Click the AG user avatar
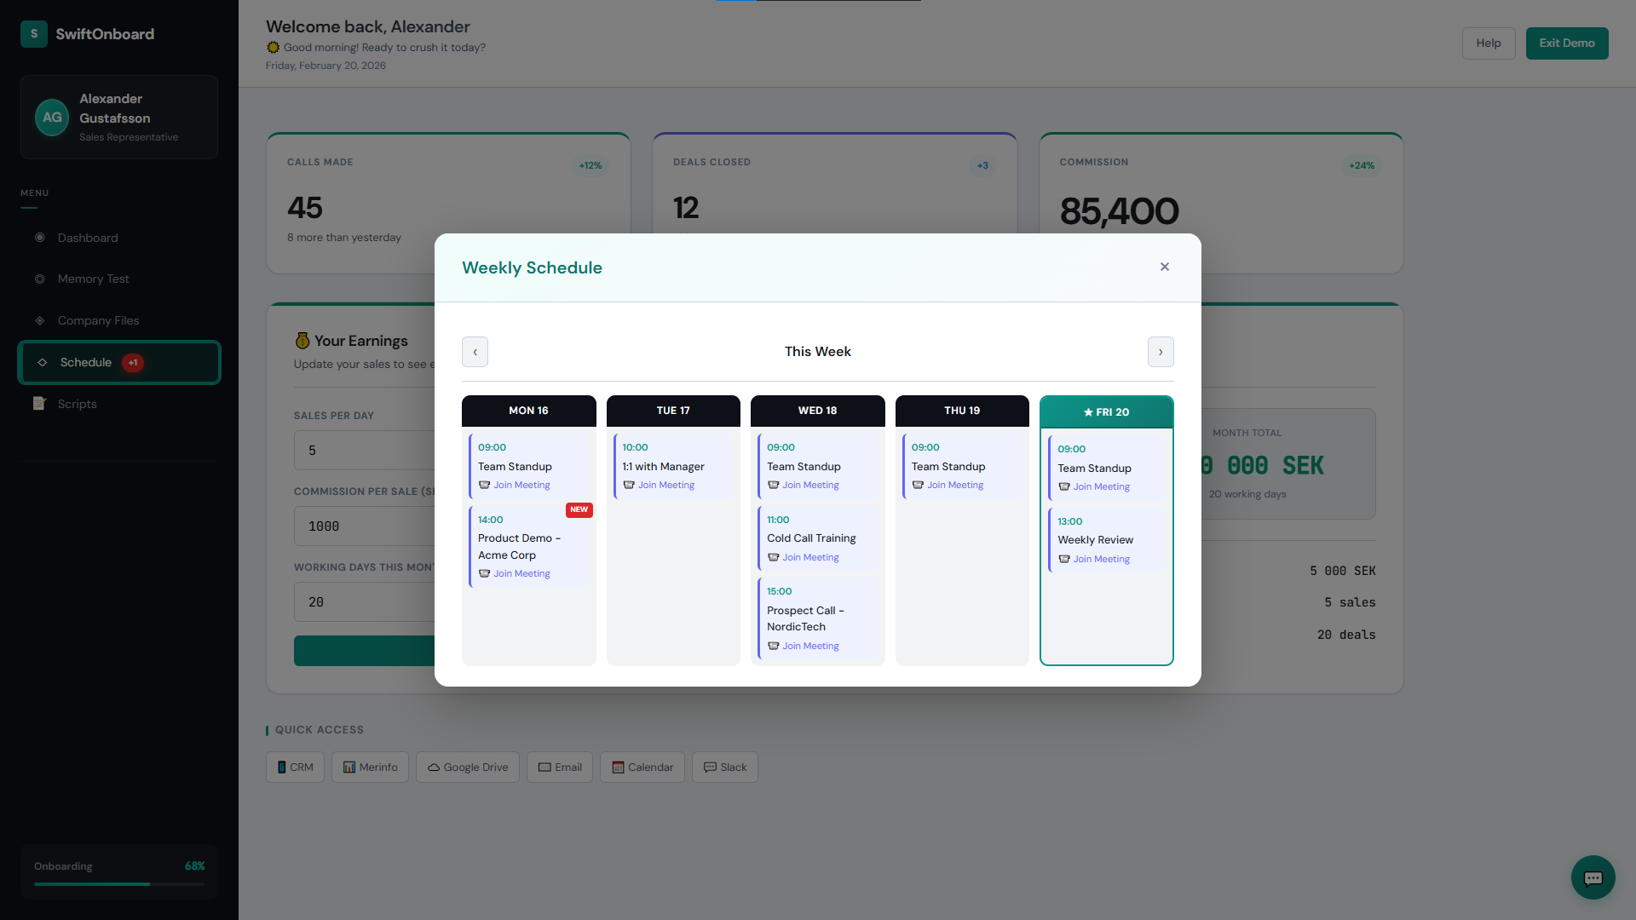1636x920 pixels. [52, 118]
